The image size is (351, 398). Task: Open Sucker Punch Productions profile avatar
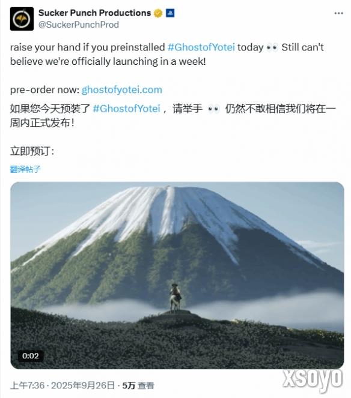[x=22, y=19]
